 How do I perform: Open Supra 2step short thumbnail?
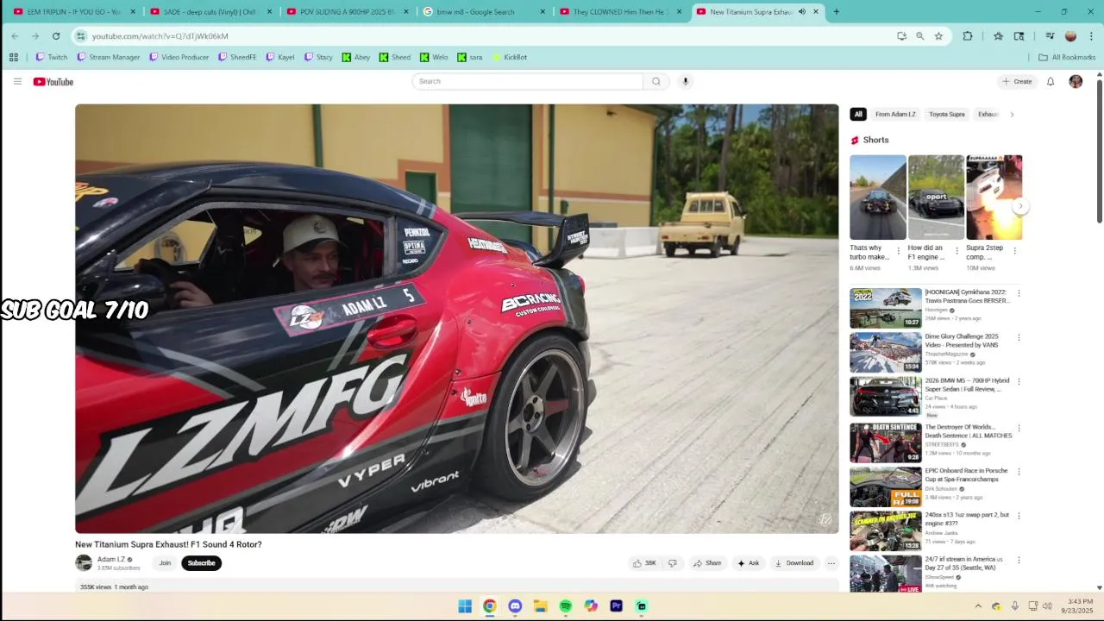tap(994, 198)
